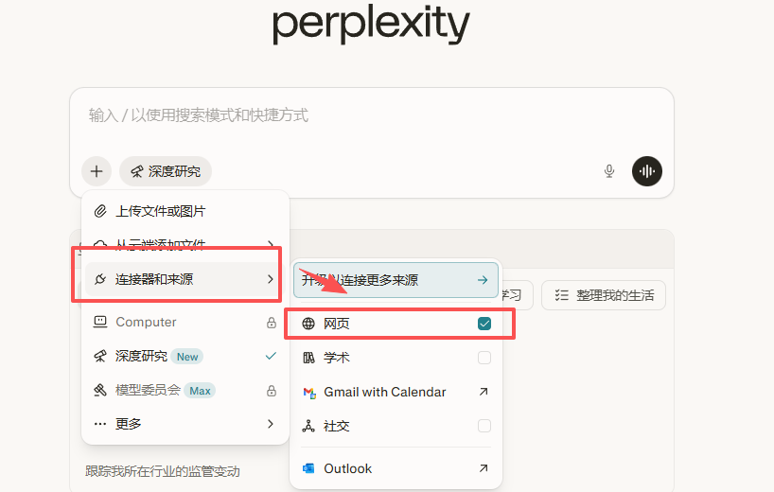Click the microphone dictation icon
Viewport: 774px width, 492px height.
coord(609,171)
